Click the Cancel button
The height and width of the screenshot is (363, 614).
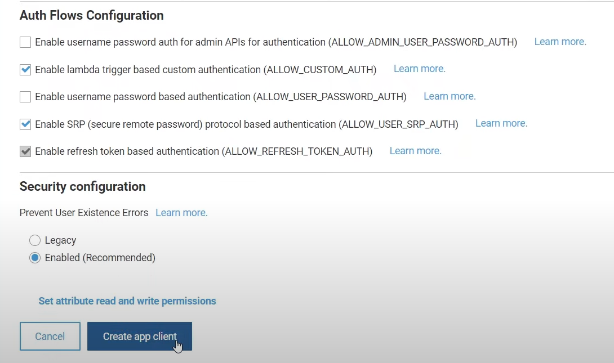tap(50, 337)
